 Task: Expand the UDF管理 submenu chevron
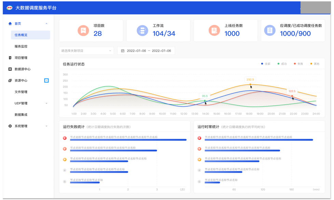point(46,103)
